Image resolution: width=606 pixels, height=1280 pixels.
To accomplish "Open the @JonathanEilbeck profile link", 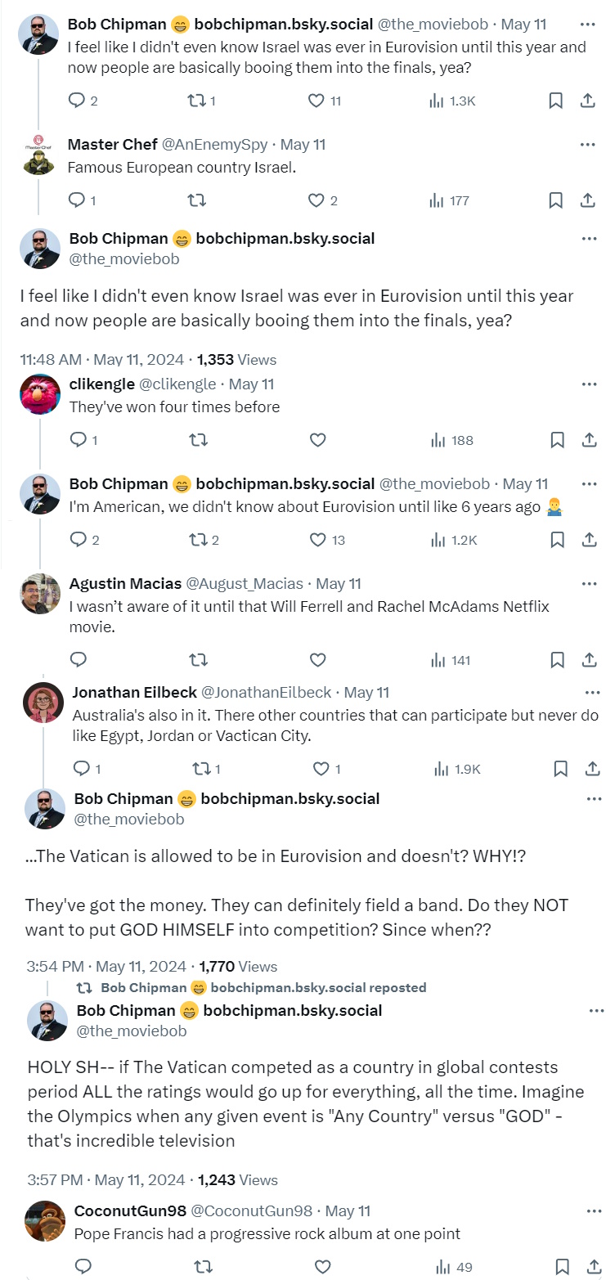I will click(266, 692).
